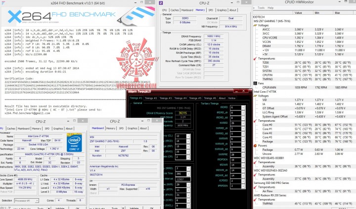Click the Powers flame icon in HWMonitor
Screen dimensions: 356x209
pyautogui.click(x=256, y=145)
